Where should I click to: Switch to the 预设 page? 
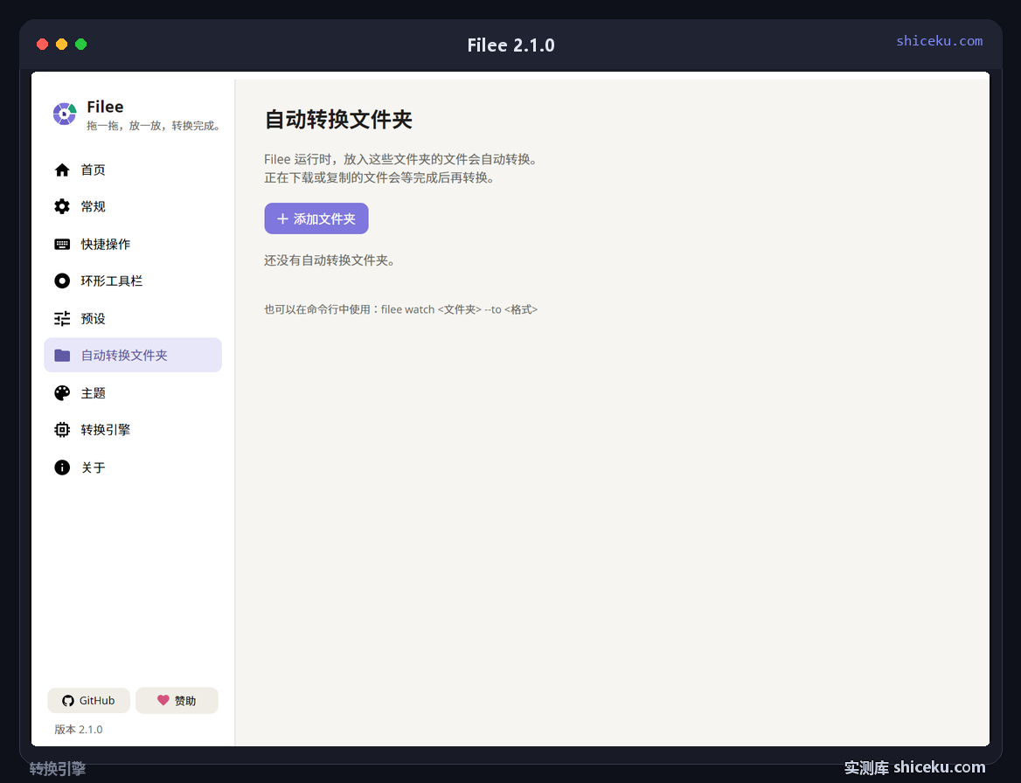[133, 318]
